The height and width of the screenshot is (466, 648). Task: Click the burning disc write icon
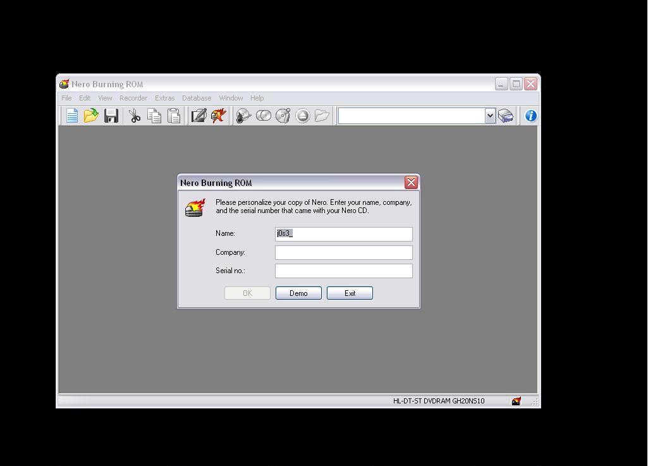219,116
